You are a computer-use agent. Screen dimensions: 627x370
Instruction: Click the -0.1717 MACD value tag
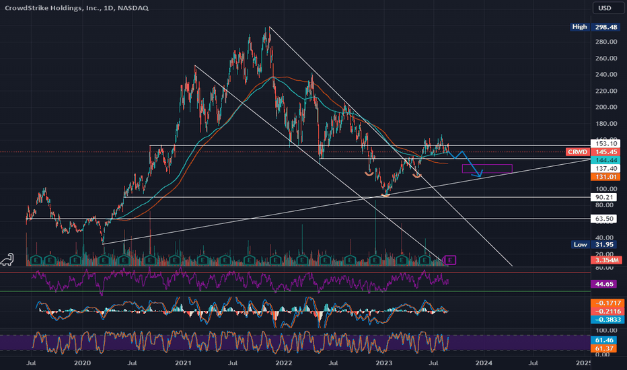point(607,303)
